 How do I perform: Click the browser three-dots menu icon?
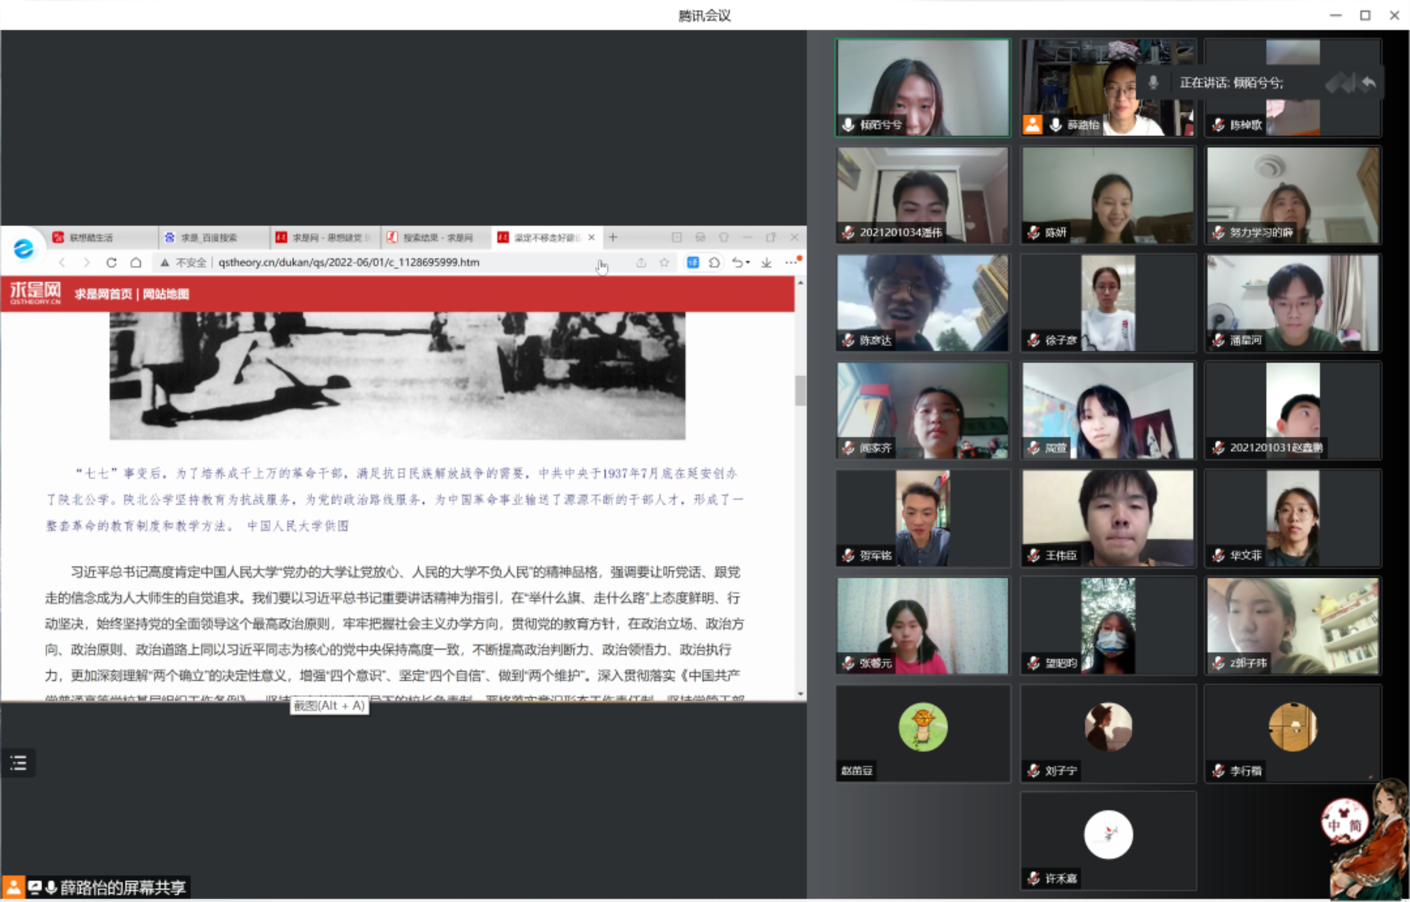coord(791,262)
